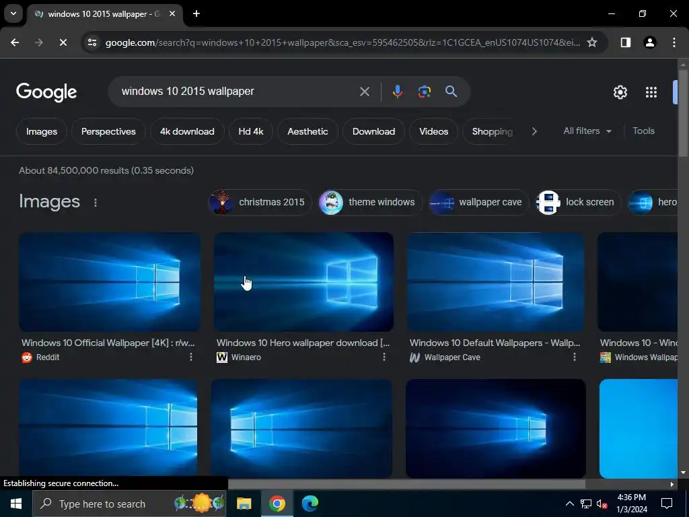Open Wallpaper Cave default wallpapers thumbnail
Screen dimensions: 689x517
(496, 282)
